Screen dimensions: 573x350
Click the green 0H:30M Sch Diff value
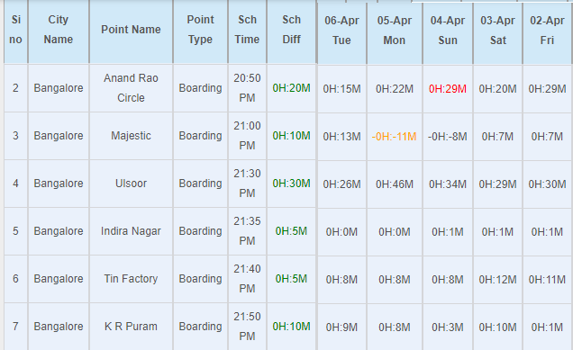[291, 184]
